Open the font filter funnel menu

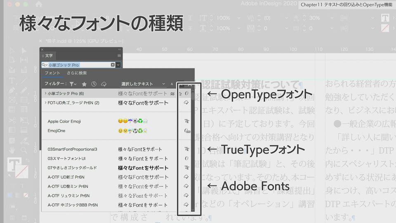point(73,84)
